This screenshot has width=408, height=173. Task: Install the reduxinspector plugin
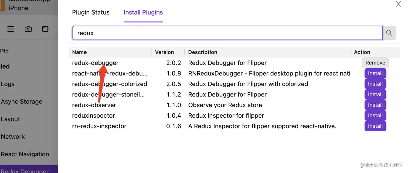coord(375,116)
